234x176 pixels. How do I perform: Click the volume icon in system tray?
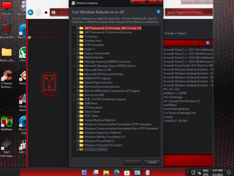(x=199, y=173)
